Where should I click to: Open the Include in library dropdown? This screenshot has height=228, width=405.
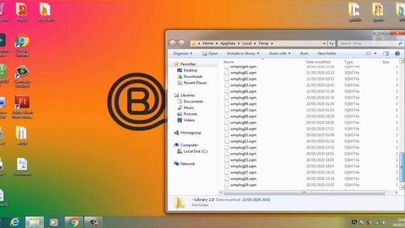[x=243, y=53]
